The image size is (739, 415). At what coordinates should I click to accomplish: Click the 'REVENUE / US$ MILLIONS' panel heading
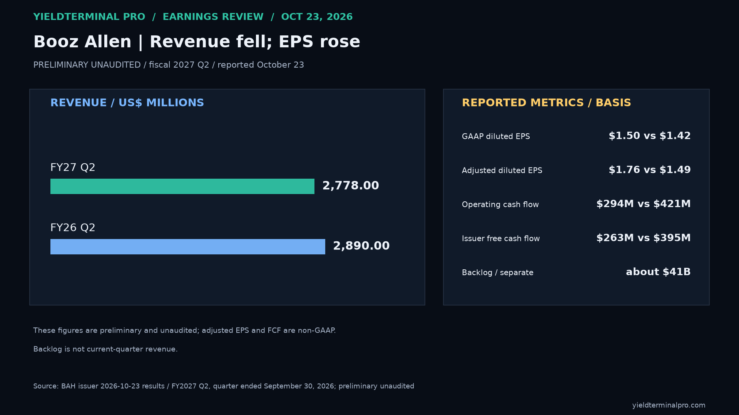pyautogui.click(x=127, y=103)
